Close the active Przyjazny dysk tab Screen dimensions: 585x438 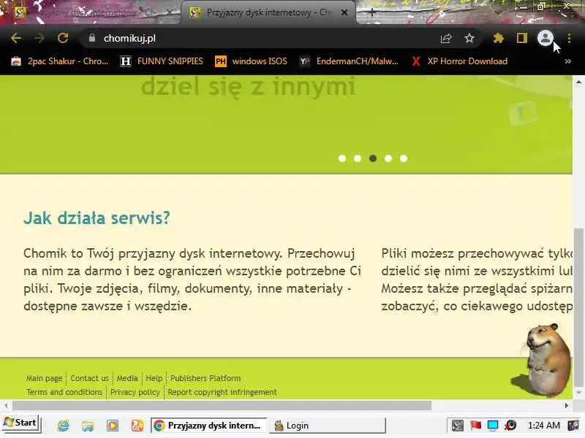pyautogui.click(x=344, y=12)
